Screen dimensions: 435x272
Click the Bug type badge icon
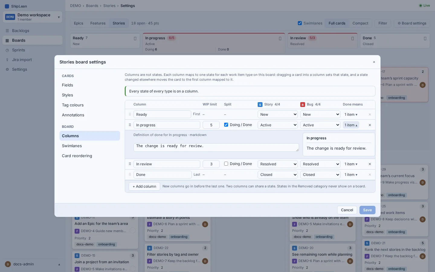(x=303, y=105)
